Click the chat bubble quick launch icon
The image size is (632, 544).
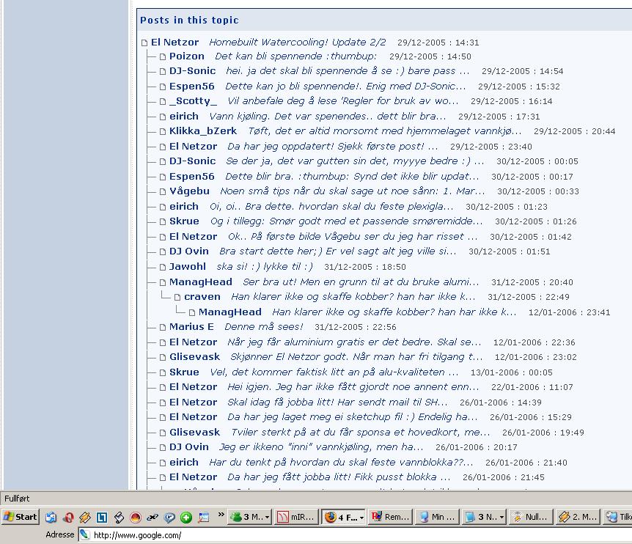(x=169, y=517)
